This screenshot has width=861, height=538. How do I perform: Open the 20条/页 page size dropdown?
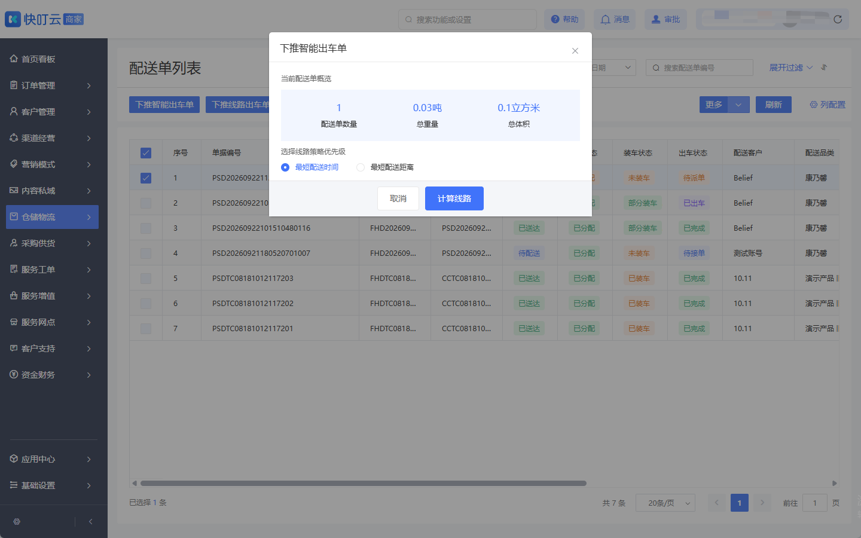click(665, 503)
